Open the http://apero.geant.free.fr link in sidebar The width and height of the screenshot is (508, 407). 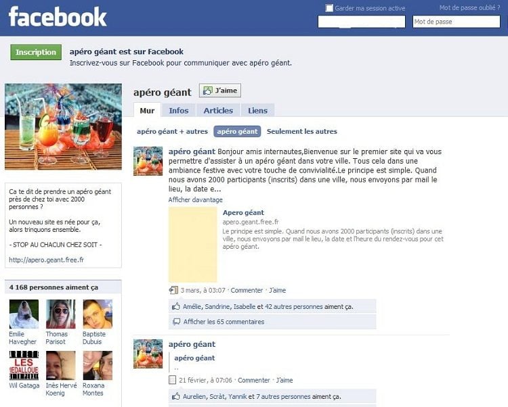pos(46,260)
